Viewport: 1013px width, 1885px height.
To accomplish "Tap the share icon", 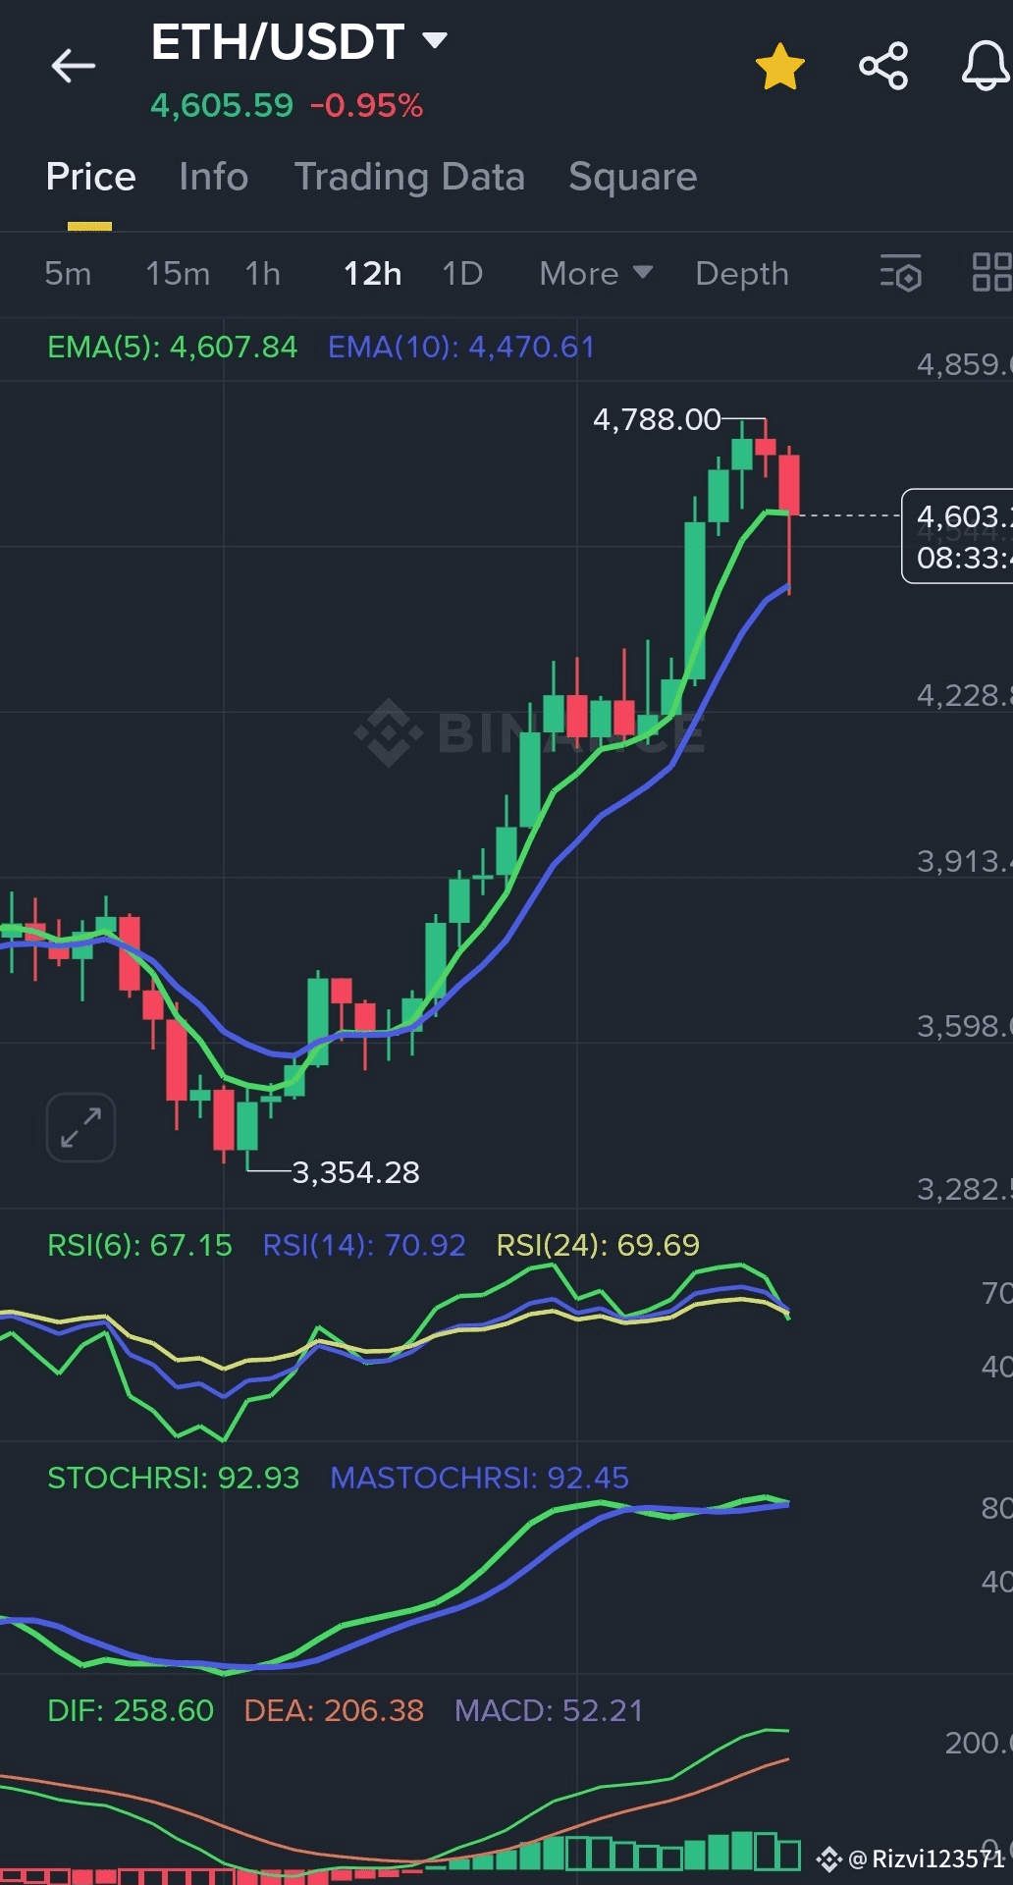I will pos(883,67).
